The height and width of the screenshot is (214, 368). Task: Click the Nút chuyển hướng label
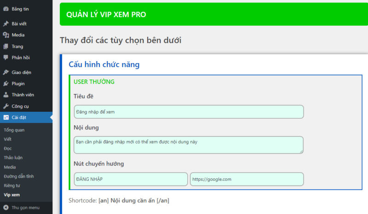[99, 164]
